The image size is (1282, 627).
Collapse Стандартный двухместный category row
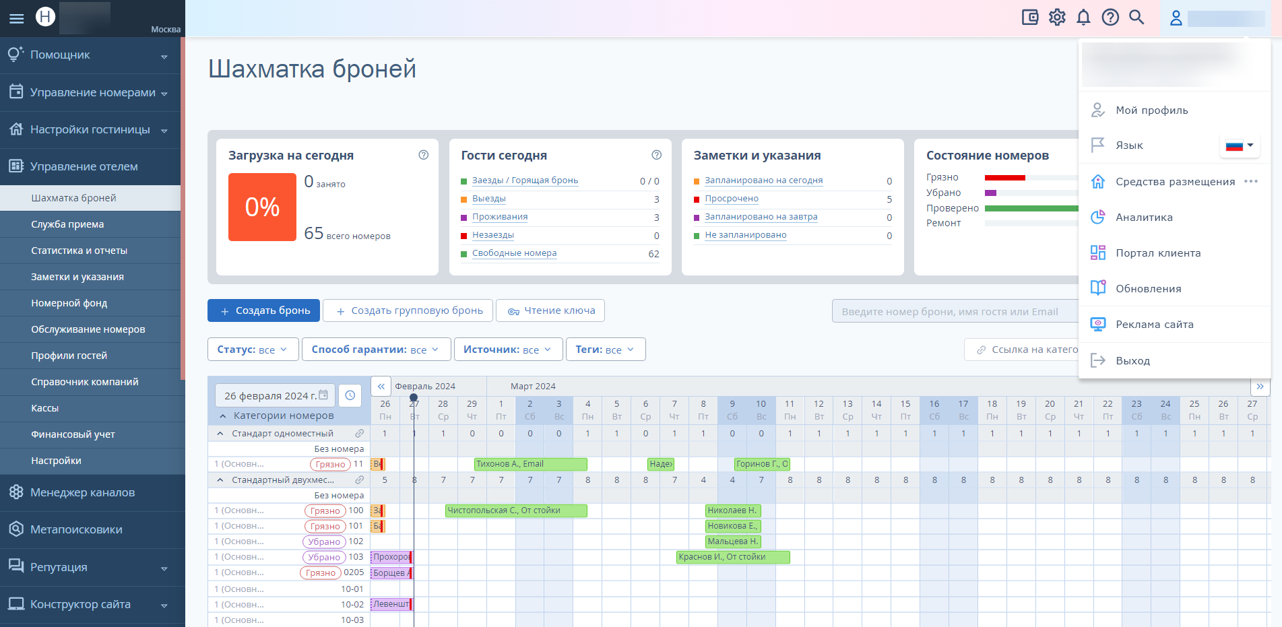point(220,480)
